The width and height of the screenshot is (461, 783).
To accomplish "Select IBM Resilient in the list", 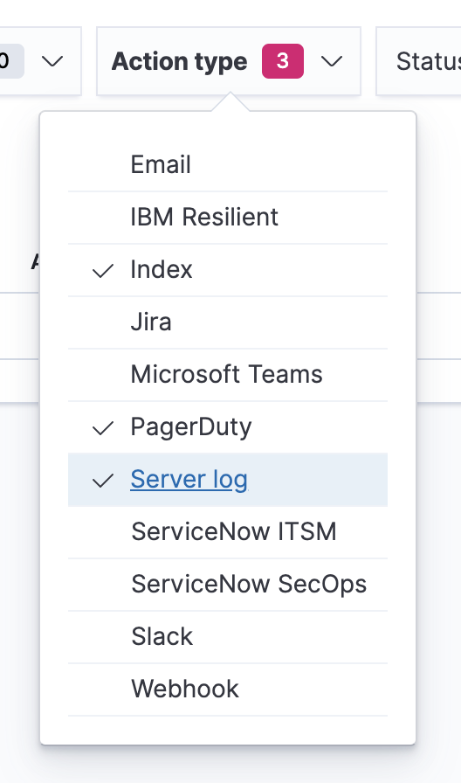I will 228,218.
